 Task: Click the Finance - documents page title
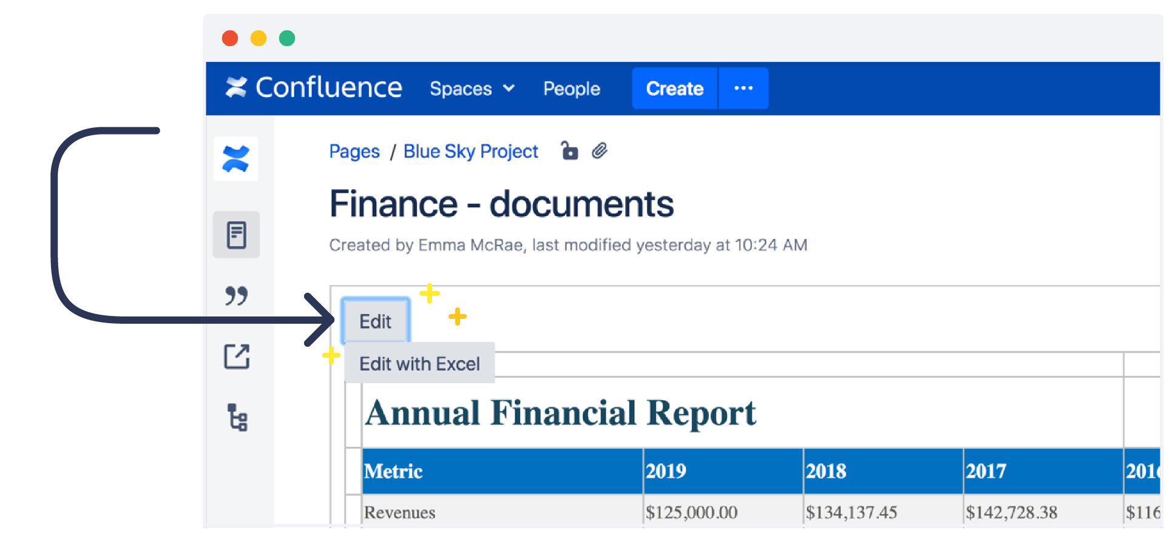[x=501, y=204]
